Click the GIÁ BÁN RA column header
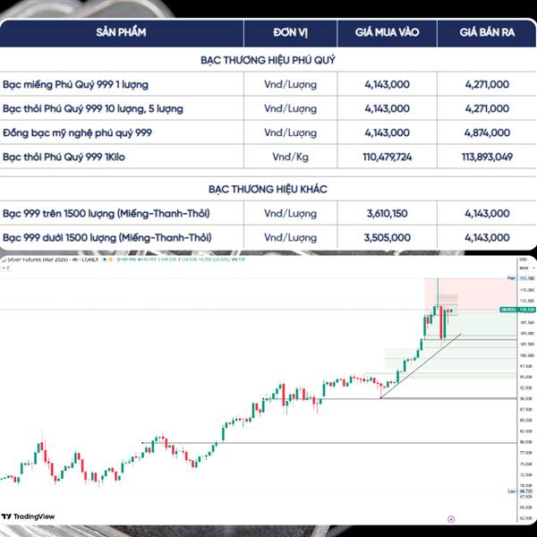 click(x=487, y=32)
